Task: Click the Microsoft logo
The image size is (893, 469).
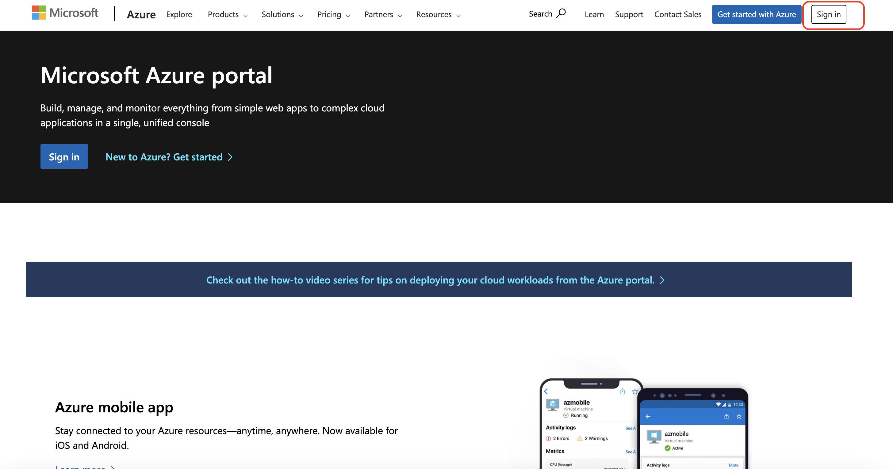Action: pos(65,13)
